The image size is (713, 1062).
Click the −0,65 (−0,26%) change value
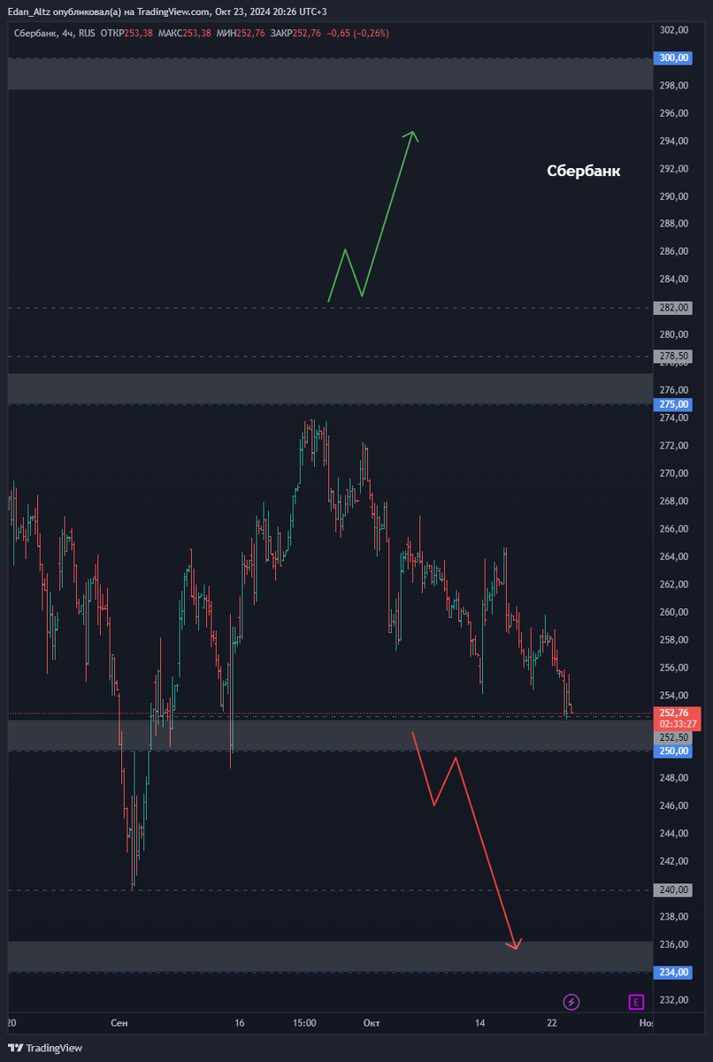tap(357, 33)
